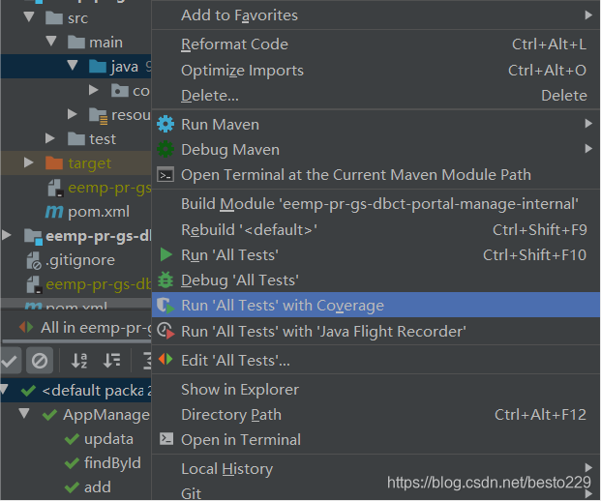Click the blue java source folder icon
Screen dimensions: 601x501
(98, 67)
